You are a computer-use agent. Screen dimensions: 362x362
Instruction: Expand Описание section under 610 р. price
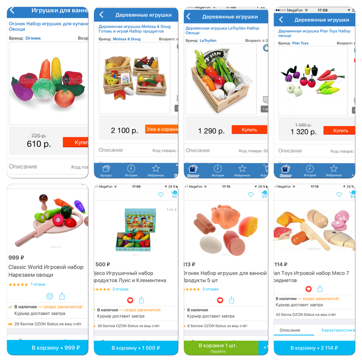[x=47, y=167]
